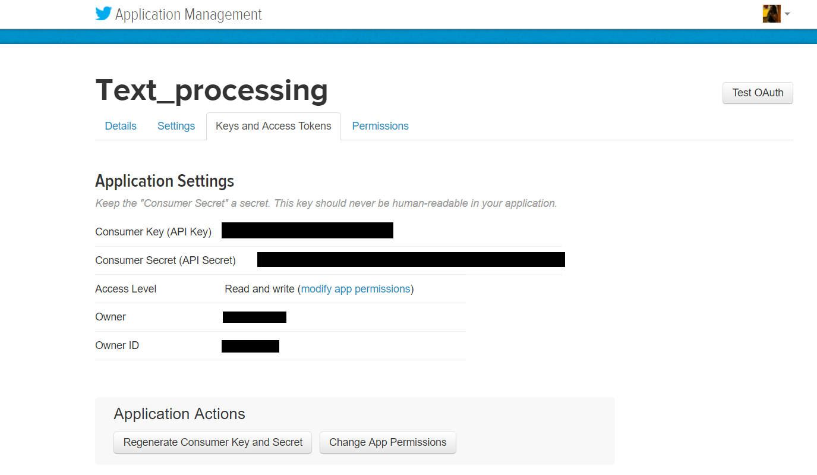Viewport: 817px width, 475px height.
Task: Click the Read and write access level text
Action: coord(260,289)
